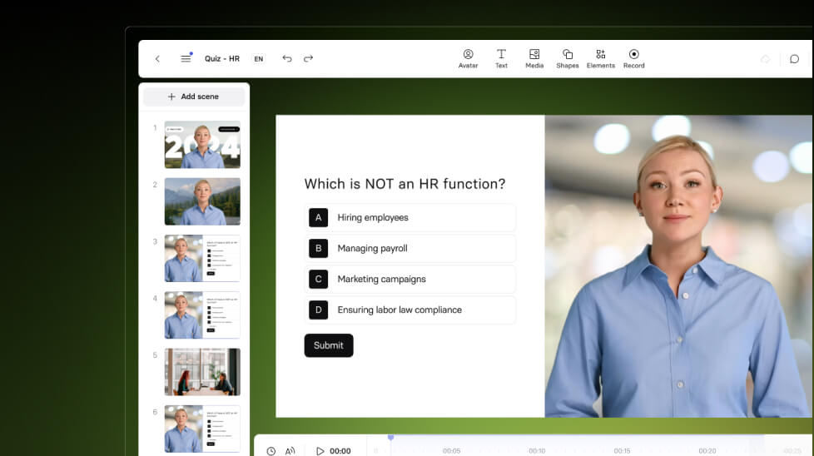The image size is (814, 456).
Task: Open the Media panel
Action: [x=534, y=58]
